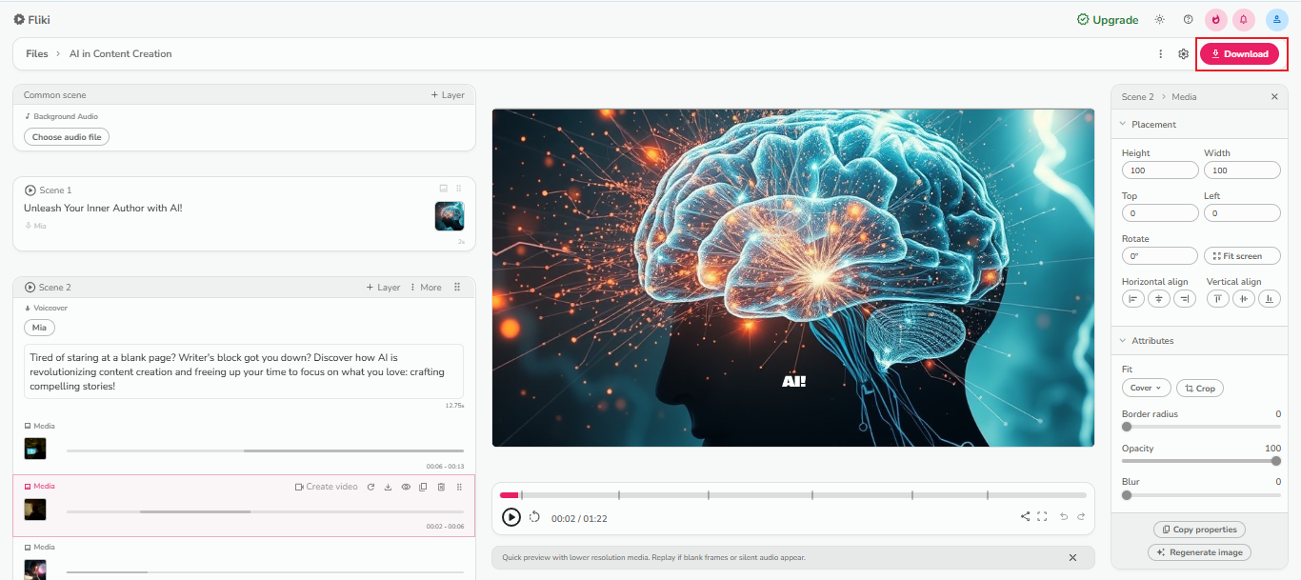Play Scene 1 via its play icon
Viewport: 1301px width, 580px height.
(x=30, y=190)
